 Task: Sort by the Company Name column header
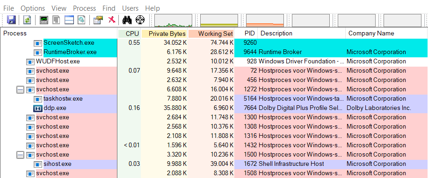(386, 34)
